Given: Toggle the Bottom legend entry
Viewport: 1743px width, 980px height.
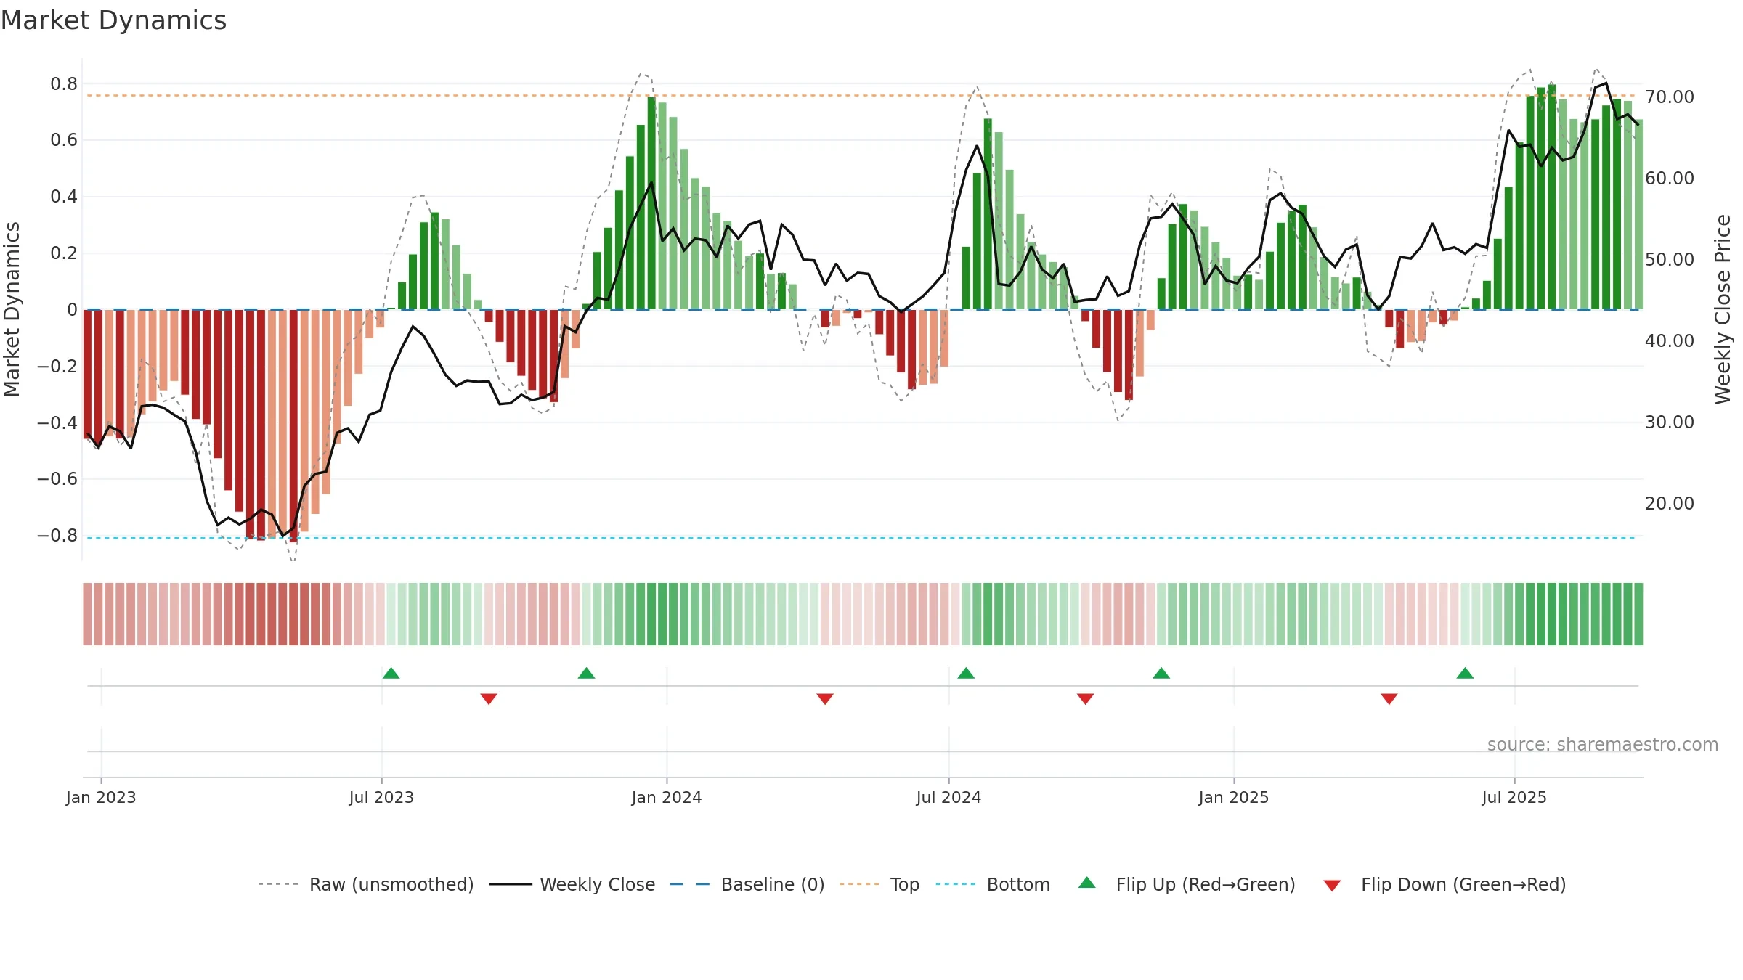Looking at the screenshot, I should click(993, 884).
